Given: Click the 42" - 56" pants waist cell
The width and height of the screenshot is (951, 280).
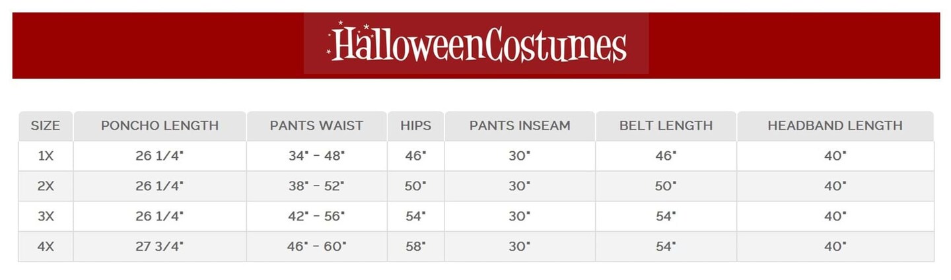Looking at the screenshot, I should 316,216.
